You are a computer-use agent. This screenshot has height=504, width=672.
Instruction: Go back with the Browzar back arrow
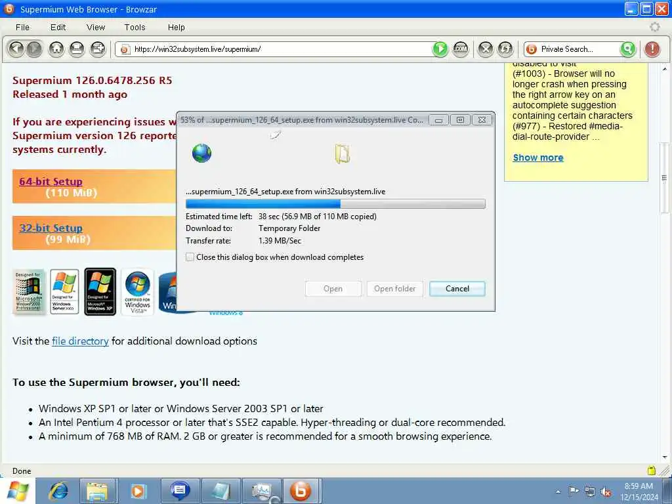(16, 49)
